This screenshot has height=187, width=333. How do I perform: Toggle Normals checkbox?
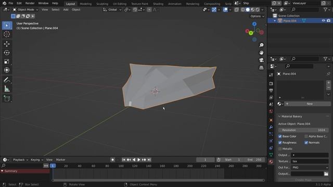[x=306, y=142]
